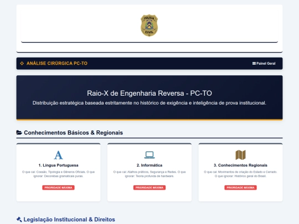Select the Legislação Institucional & Direitos heading
This screenshot has height=224, width=299.
[x=69, y=220]
